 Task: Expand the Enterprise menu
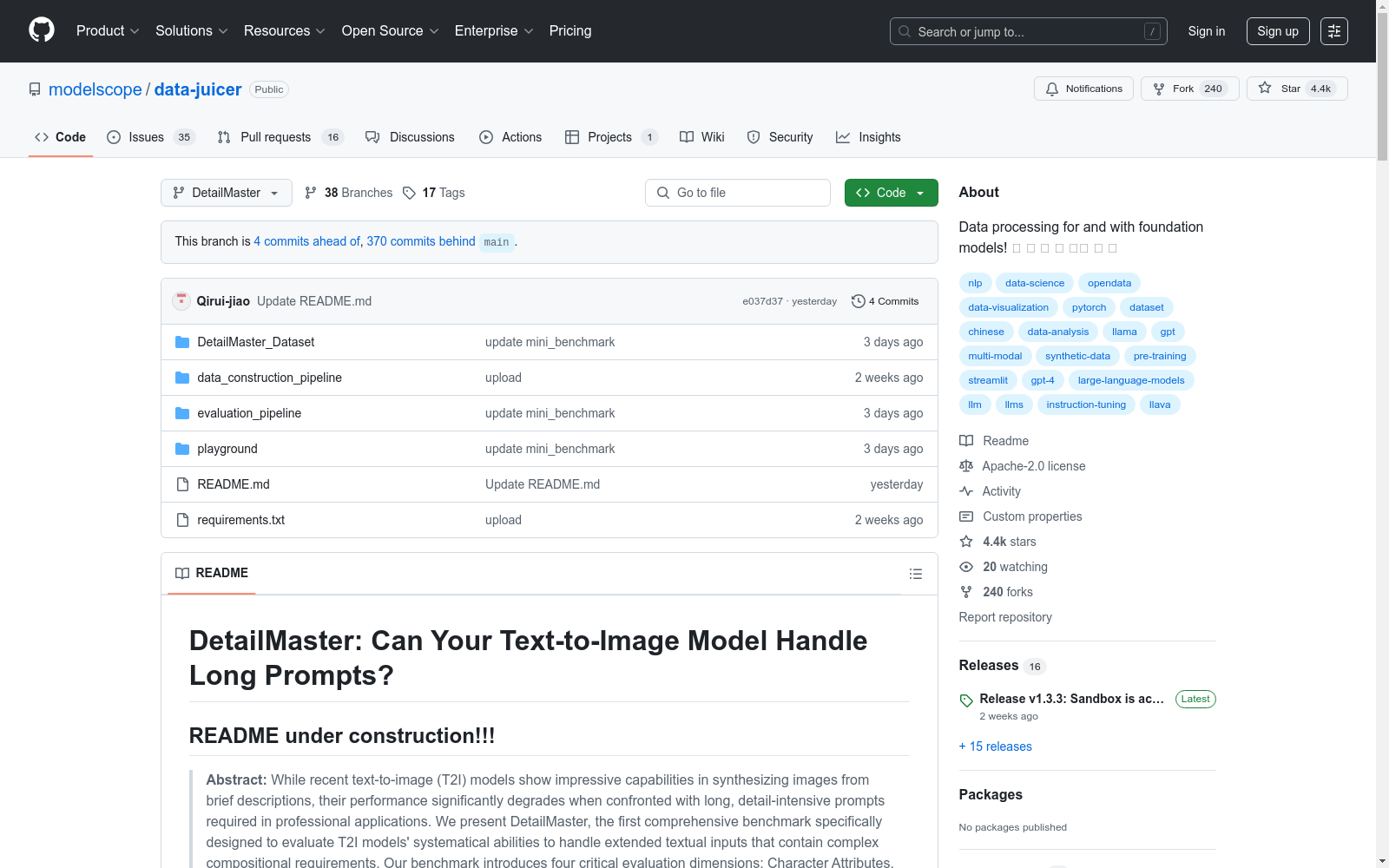[494, 31]
